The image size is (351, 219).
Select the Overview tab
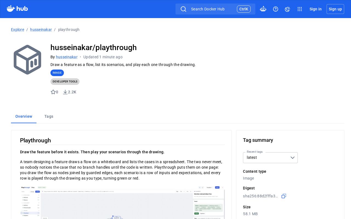(x=24, y=116)
